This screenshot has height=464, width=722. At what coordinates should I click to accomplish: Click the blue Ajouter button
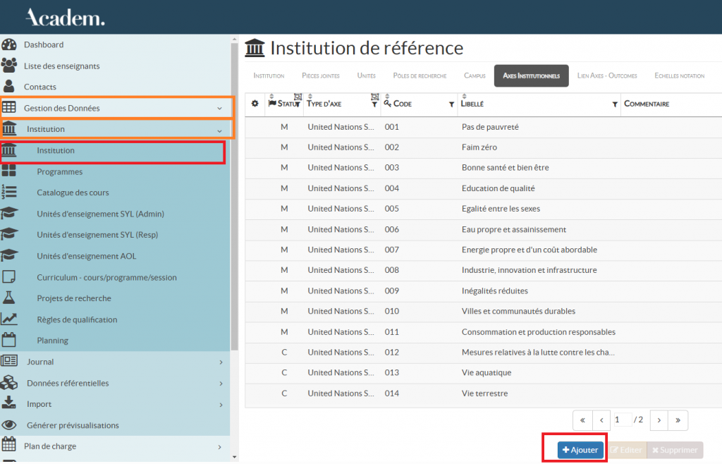pos(580,450)
